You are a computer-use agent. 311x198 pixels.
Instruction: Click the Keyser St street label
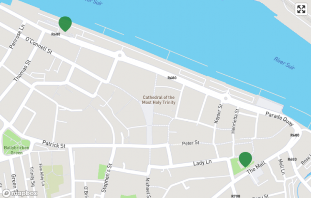pos(219,114)
